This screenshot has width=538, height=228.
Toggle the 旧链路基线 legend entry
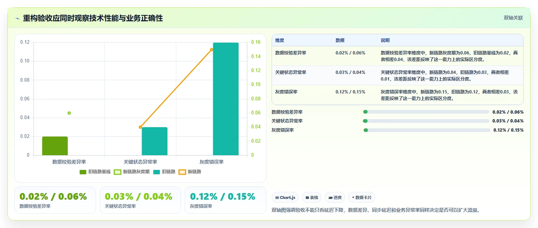[95, 172]
